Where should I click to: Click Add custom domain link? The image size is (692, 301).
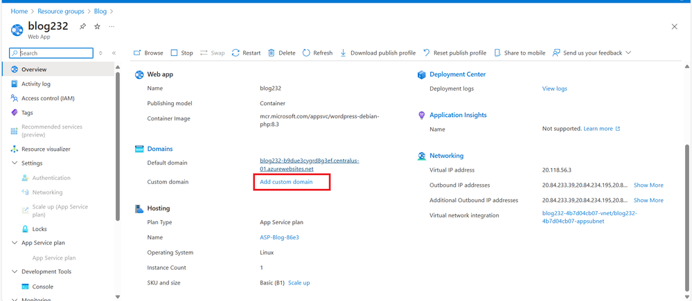click(x=286, y=181)
